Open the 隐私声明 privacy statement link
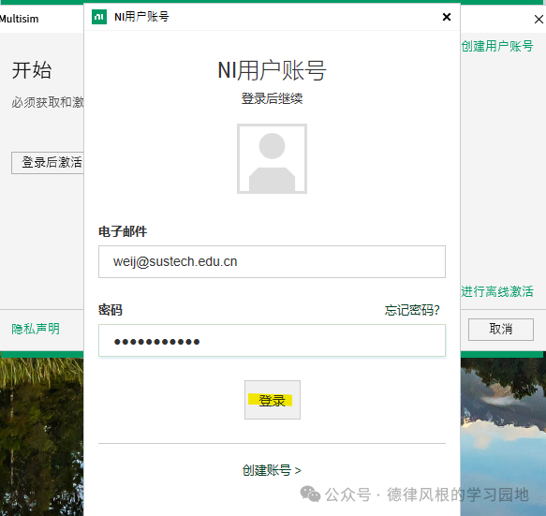 [36, 329]
